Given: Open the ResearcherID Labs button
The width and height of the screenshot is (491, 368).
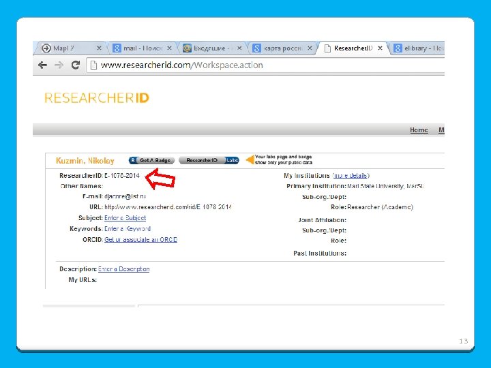Looking at the screenshot, I should click(209, 160).
